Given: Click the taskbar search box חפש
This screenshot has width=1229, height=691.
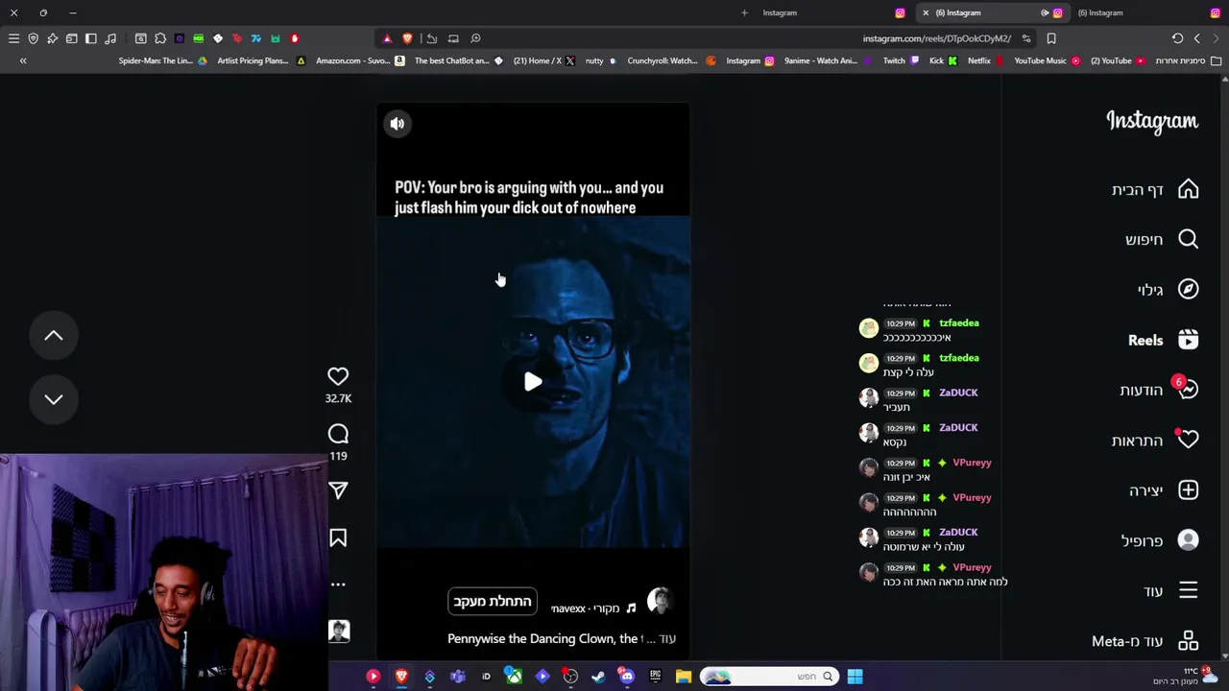Looking at the screenshot, I should tap(768, 677).
